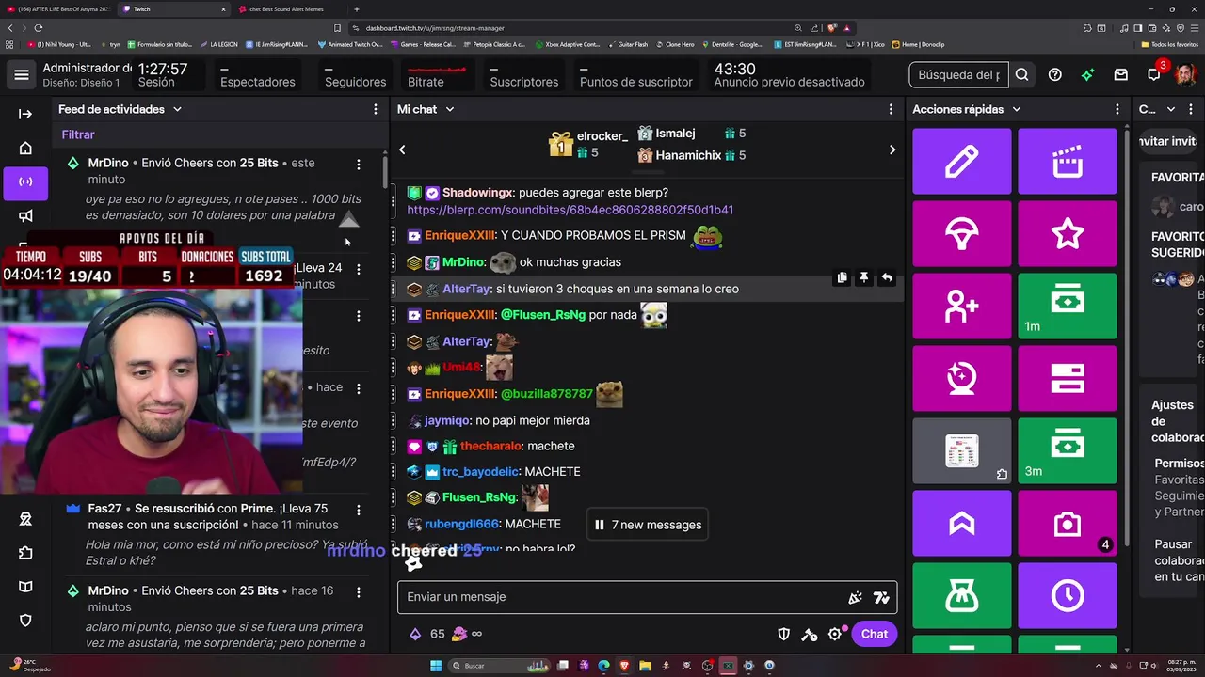Open the Windows Start menu

[x=436, y=666]
